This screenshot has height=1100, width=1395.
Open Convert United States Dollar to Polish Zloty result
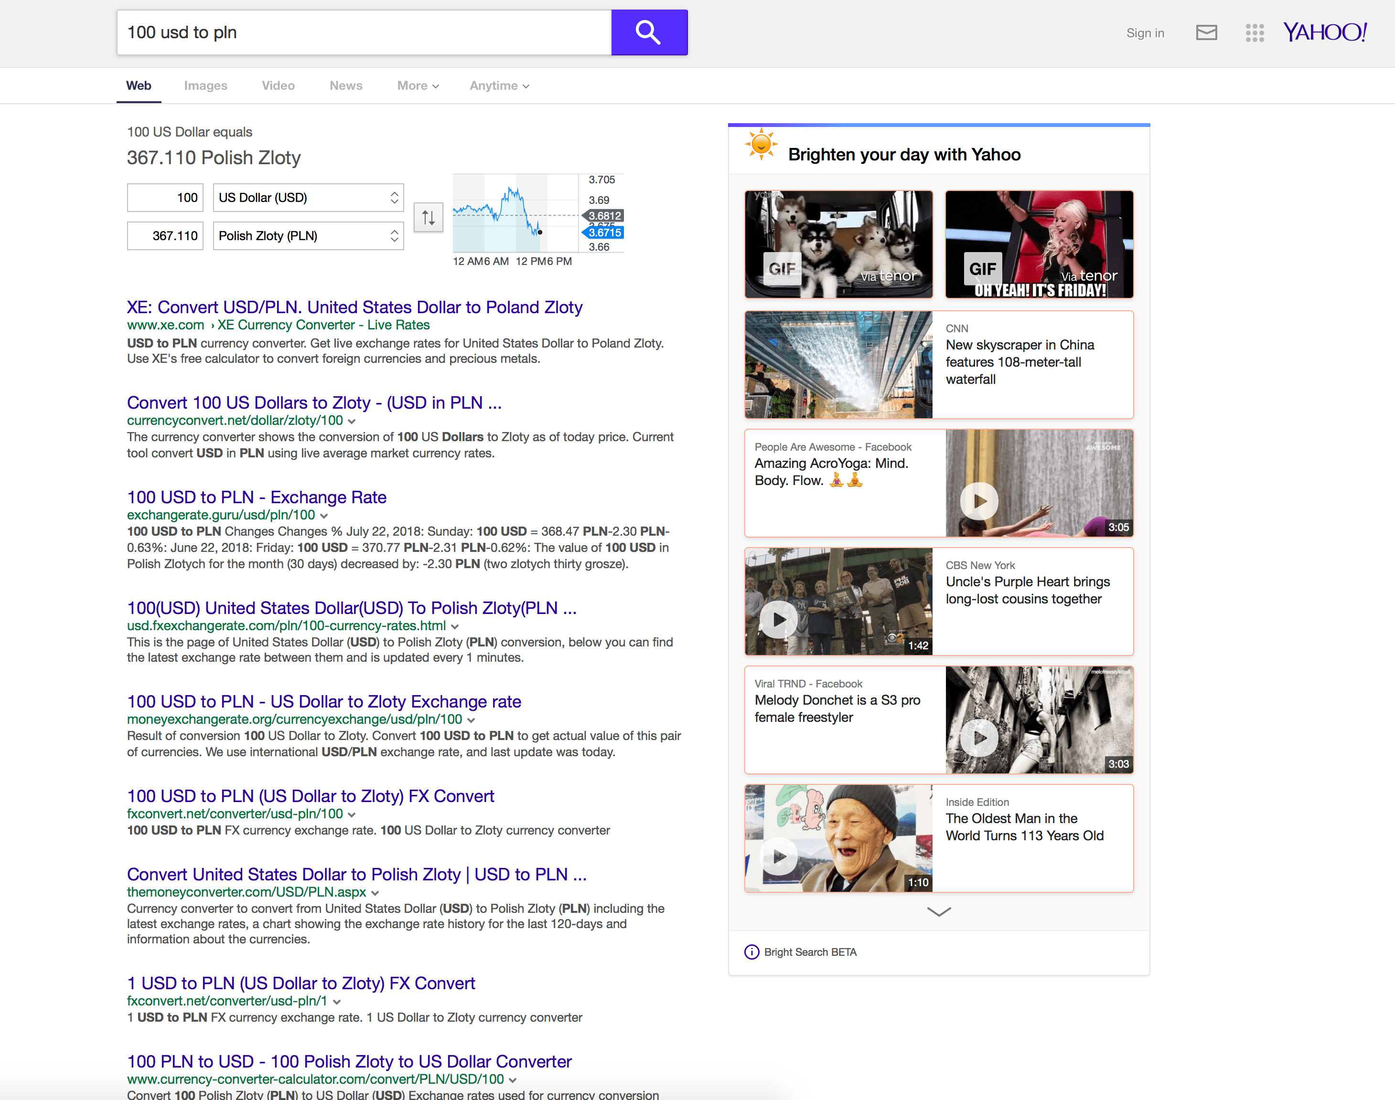coord(357,874)
